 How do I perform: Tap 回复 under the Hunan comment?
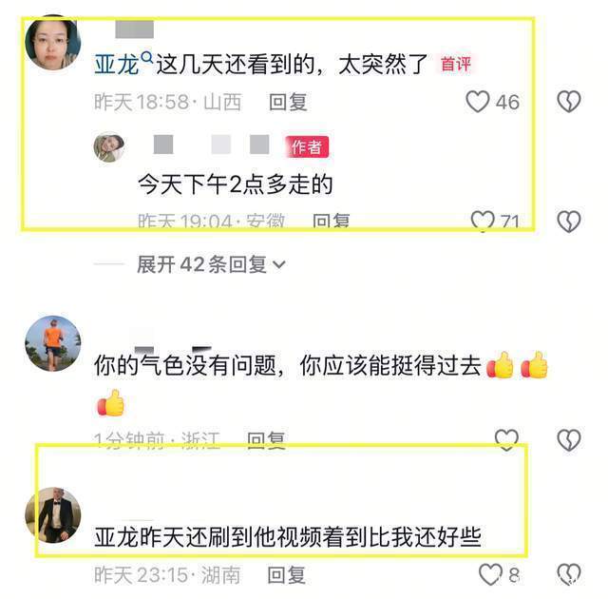click(x=287, y=575)
